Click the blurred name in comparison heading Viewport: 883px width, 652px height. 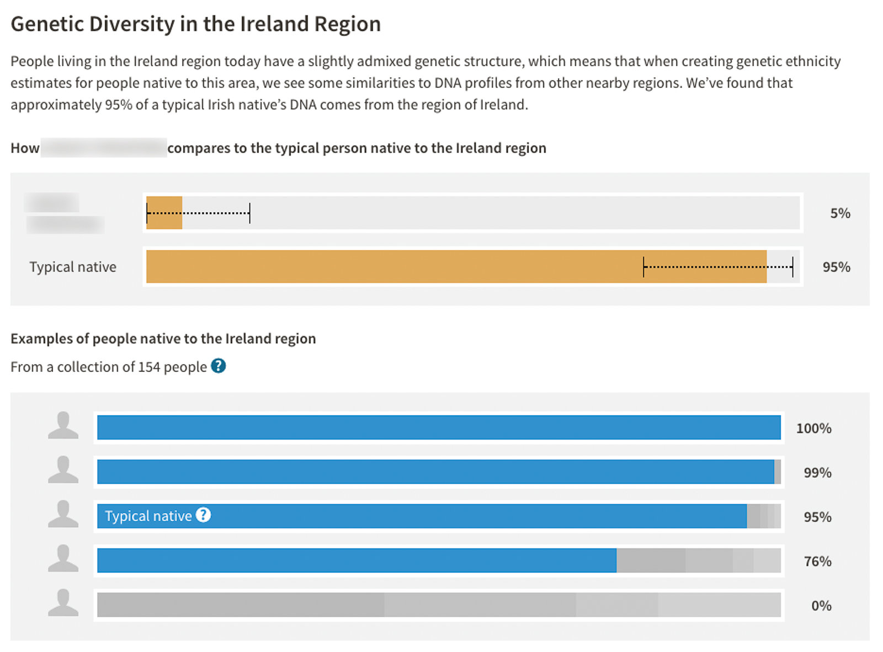click(104, 148)
